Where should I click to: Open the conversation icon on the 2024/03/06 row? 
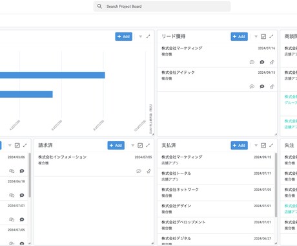click(x=12, y=171)
